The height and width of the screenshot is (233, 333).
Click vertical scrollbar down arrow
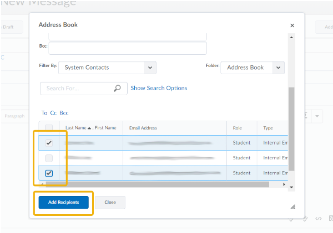(292, 187)
